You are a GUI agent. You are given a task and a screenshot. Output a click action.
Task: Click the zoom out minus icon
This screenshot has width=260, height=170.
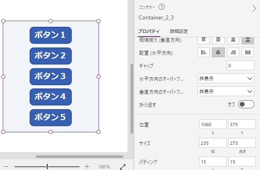click(6, 166)
